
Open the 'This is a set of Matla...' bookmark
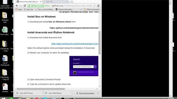click(x=44, y=10)
